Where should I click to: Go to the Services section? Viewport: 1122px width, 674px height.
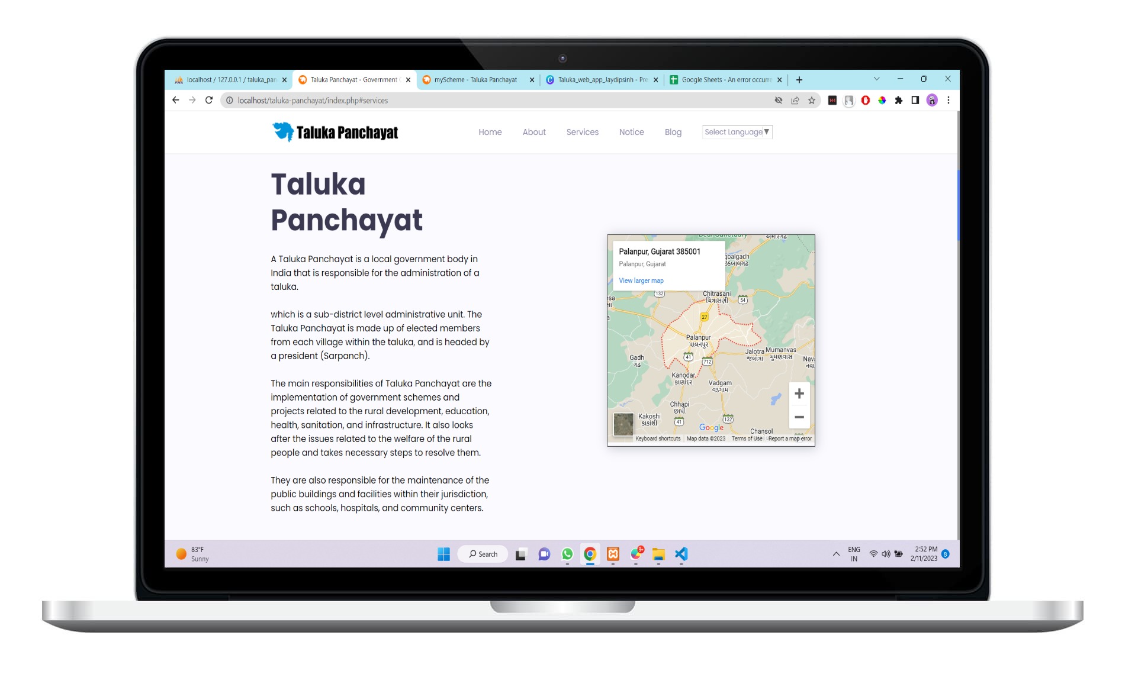(583, 132)
